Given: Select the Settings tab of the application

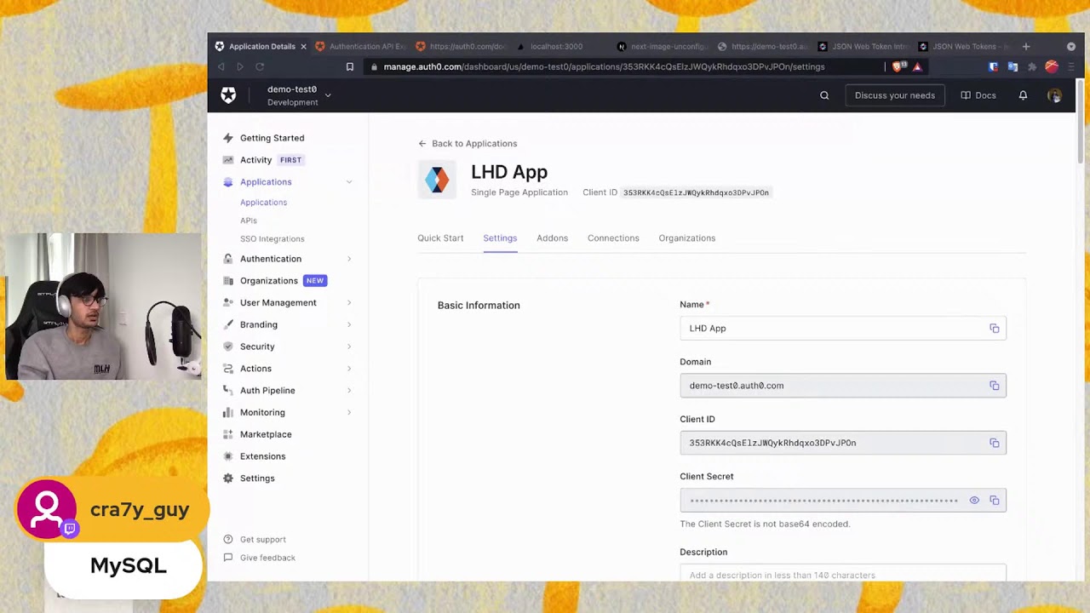Looking at the screenshot, I should coord(500,238).
